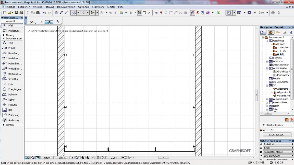Expand the Sichten toolbox section
Viewport: 294px width, 165px height.
4,125
